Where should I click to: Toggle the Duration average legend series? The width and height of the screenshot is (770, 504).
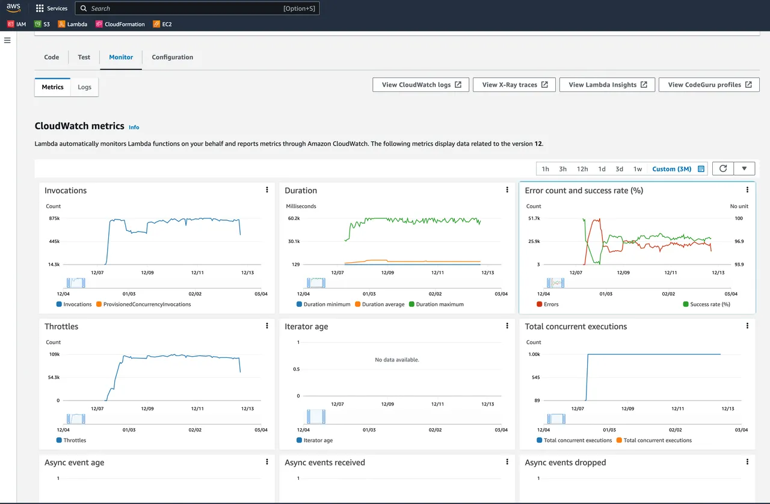pyautogui.click(x=380, y=304)
